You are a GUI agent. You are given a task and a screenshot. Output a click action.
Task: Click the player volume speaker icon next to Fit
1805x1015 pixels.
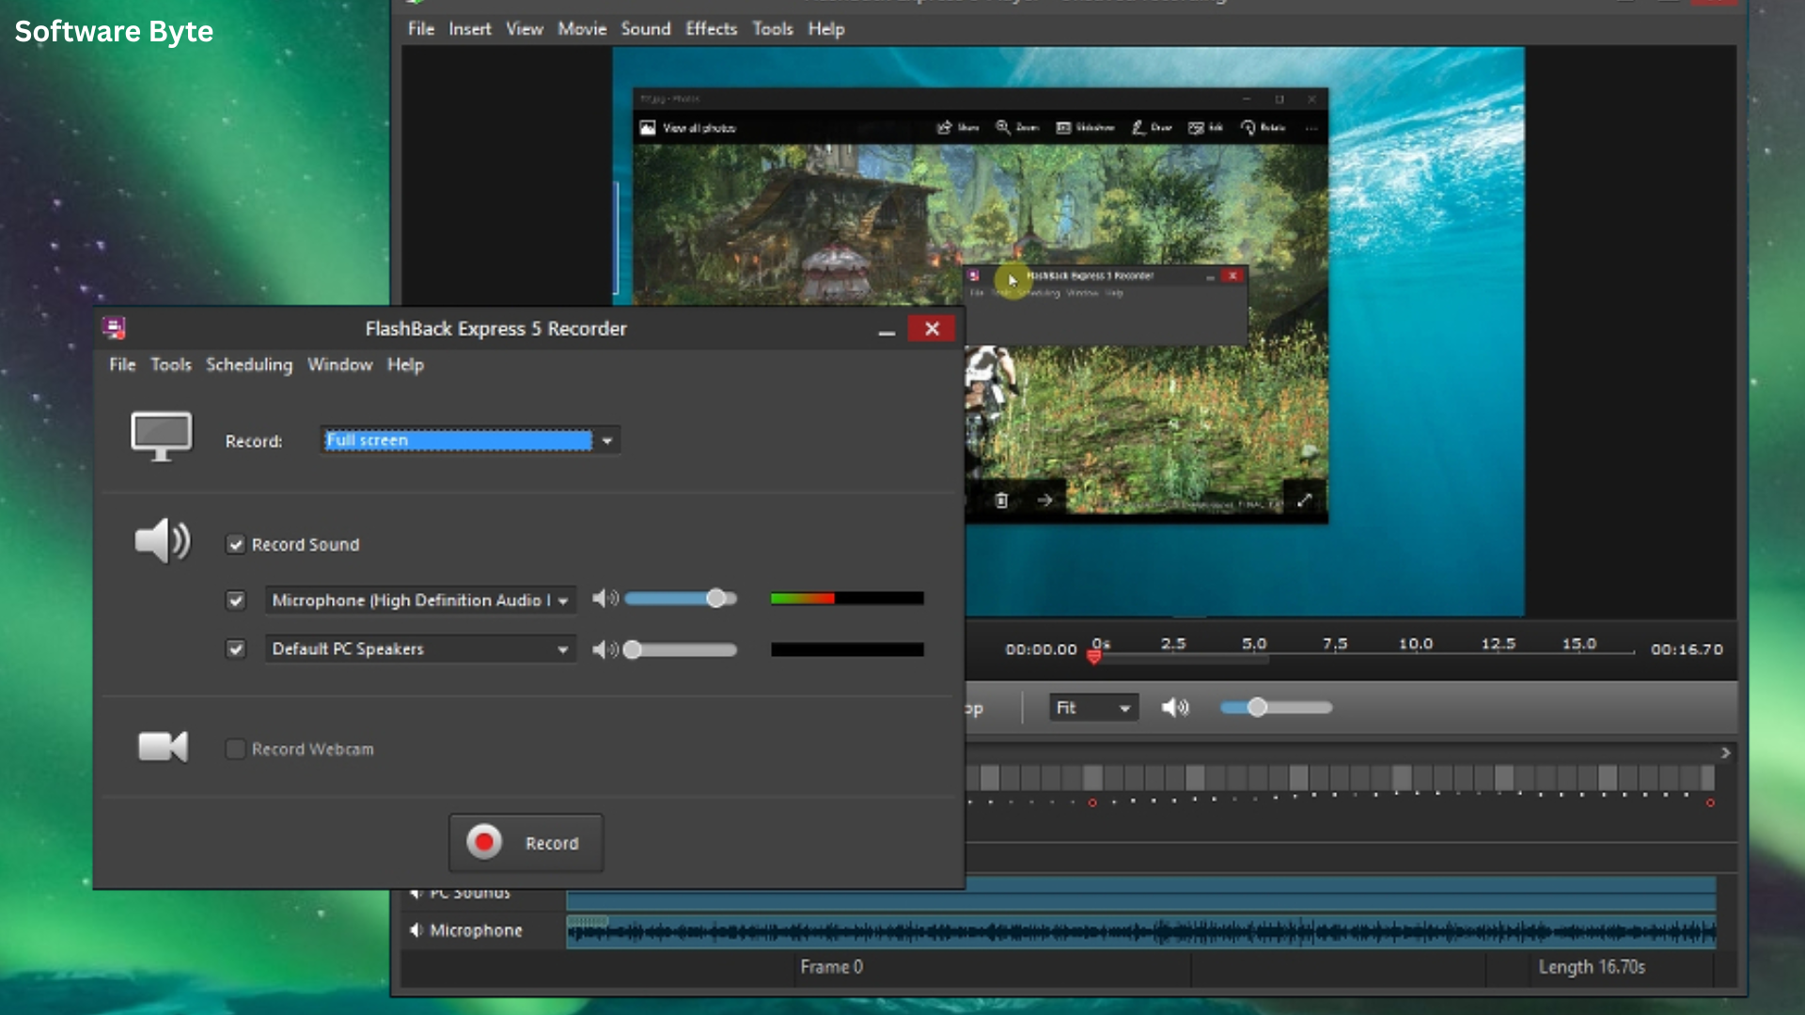(x=1175, y=708)
